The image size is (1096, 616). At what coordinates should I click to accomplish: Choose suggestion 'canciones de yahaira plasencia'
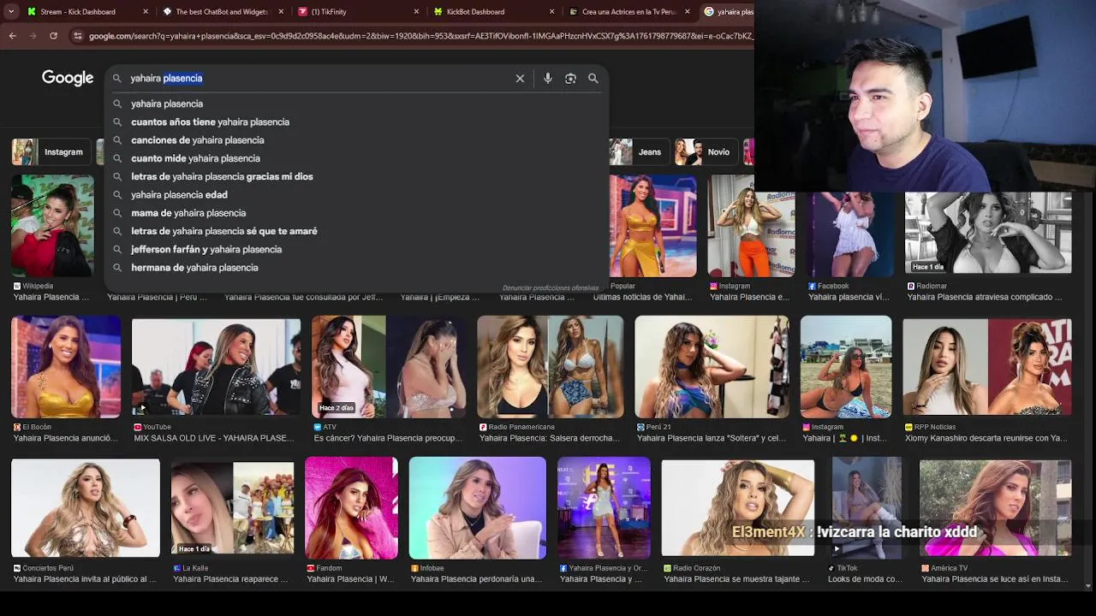click(356, 140)
